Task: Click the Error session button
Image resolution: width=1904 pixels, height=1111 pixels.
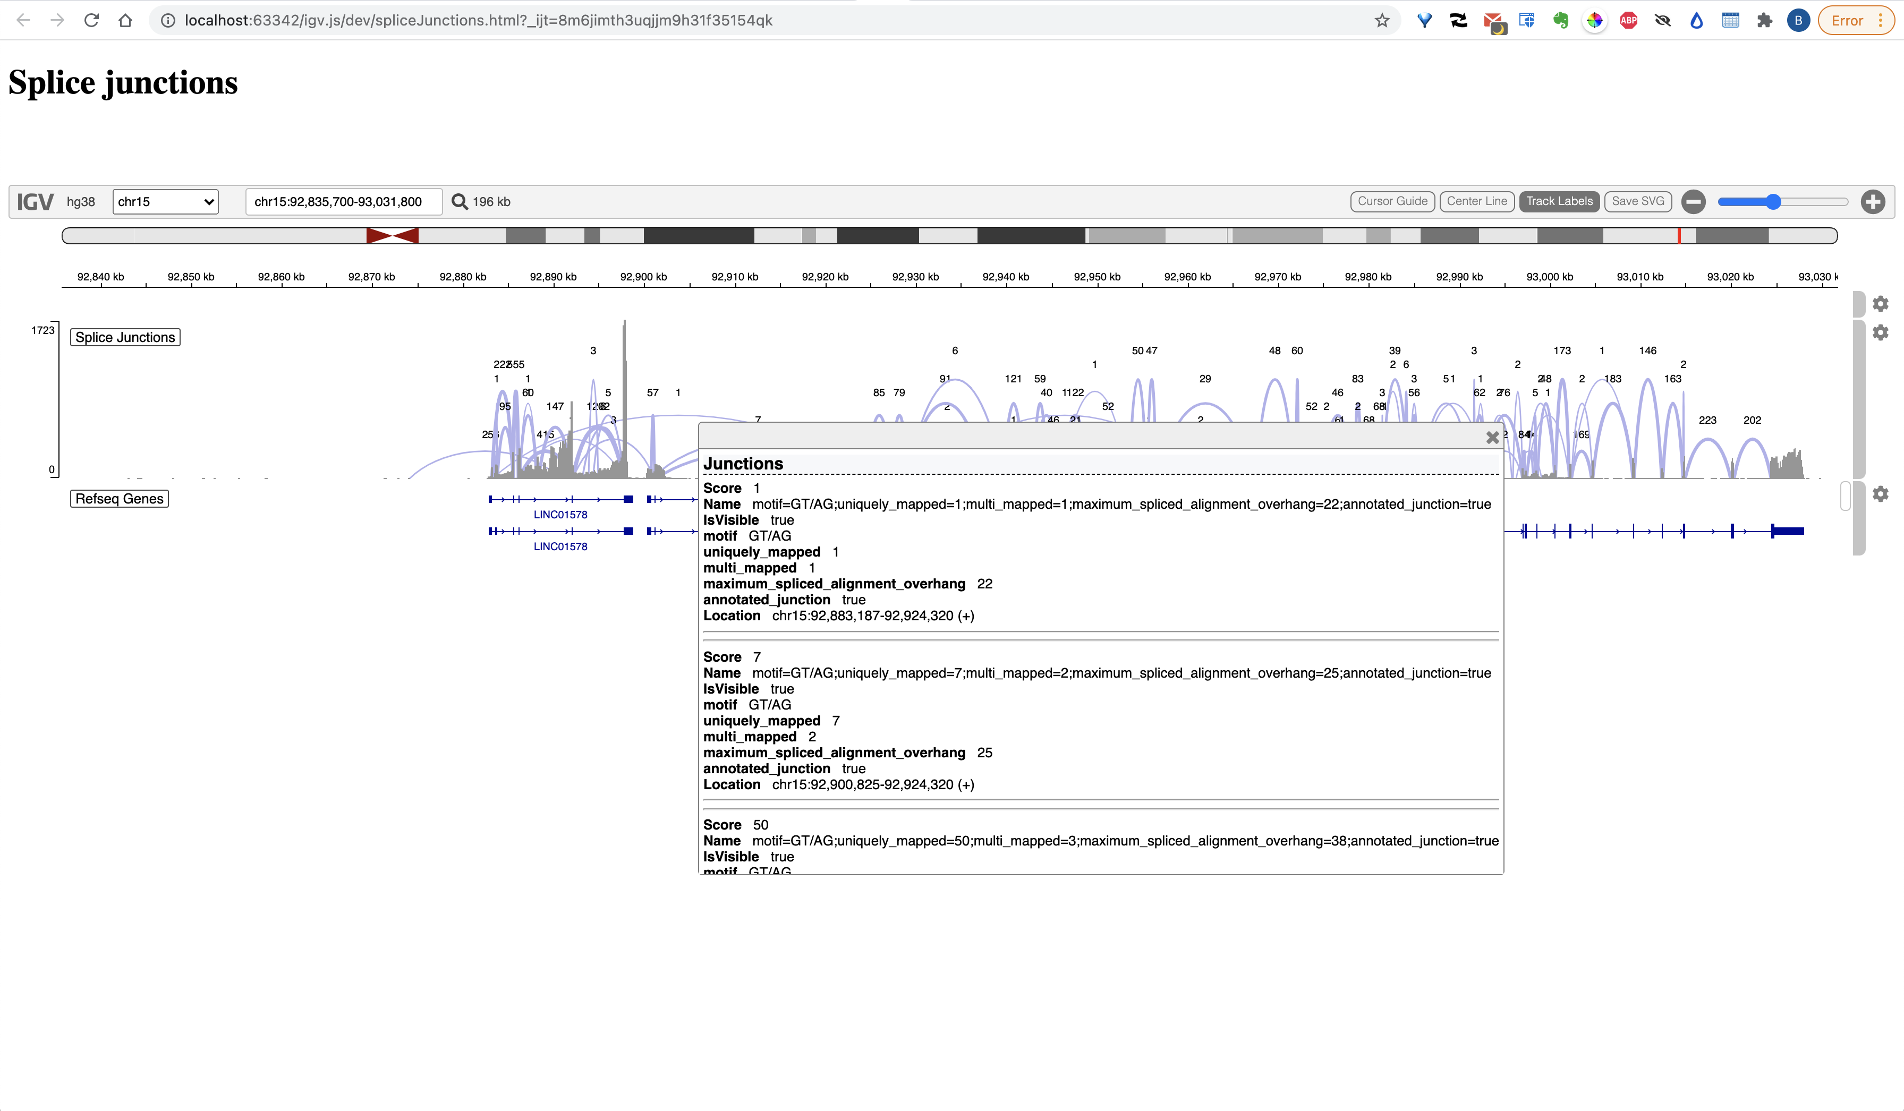Action: 1849,20
